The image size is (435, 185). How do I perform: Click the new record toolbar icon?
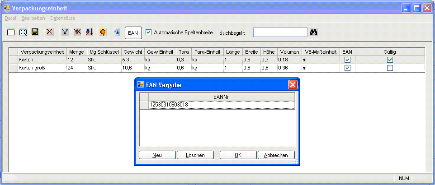pos(11,32)
